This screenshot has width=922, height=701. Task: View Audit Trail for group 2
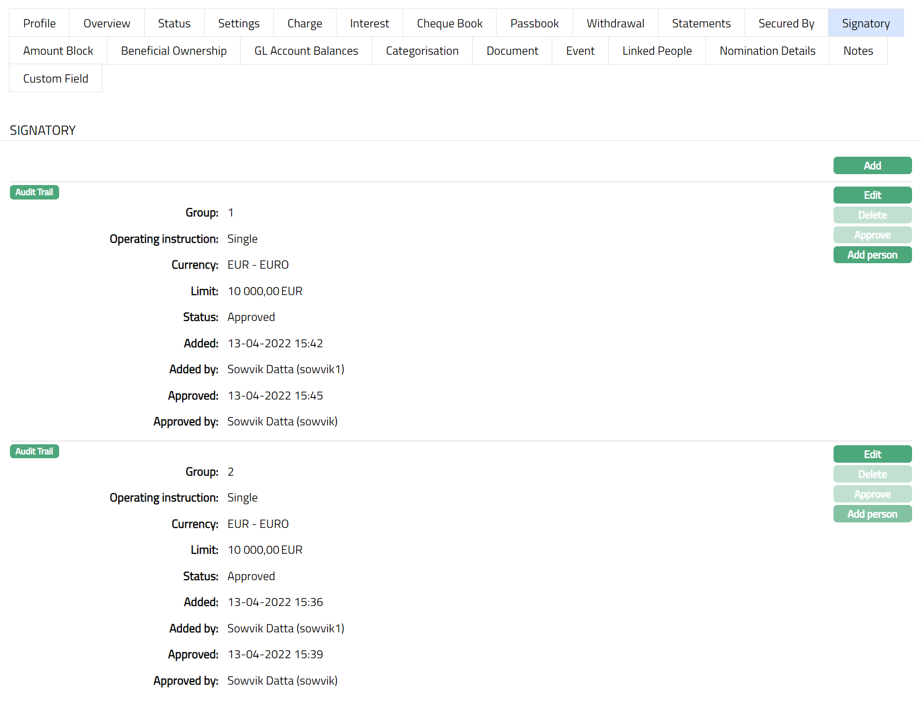pyautogui.click(x=34, y=451)
